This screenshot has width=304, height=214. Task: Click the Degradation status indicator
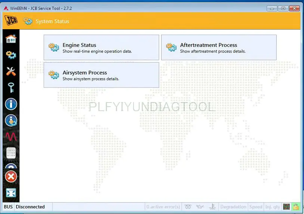233,207
